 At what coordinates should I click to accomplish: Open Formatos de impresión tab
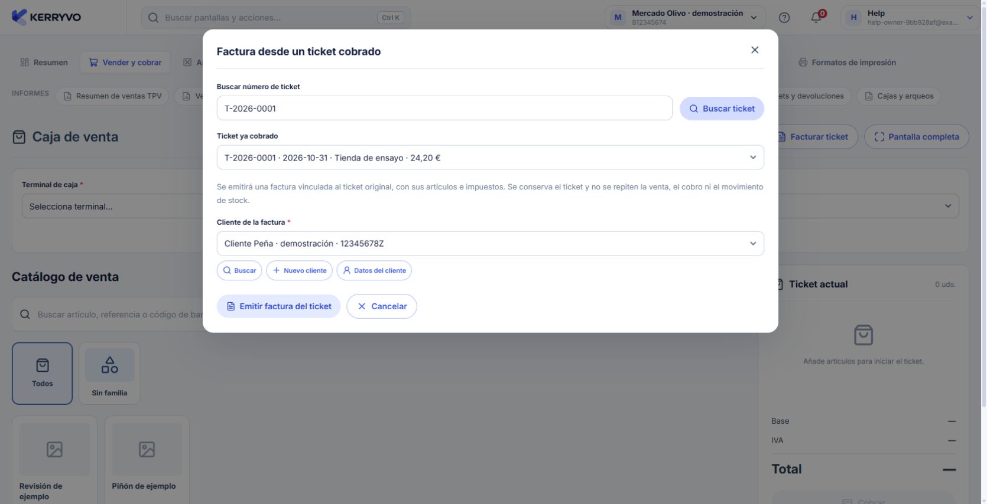pyautogui.click(x=848, y=63)
